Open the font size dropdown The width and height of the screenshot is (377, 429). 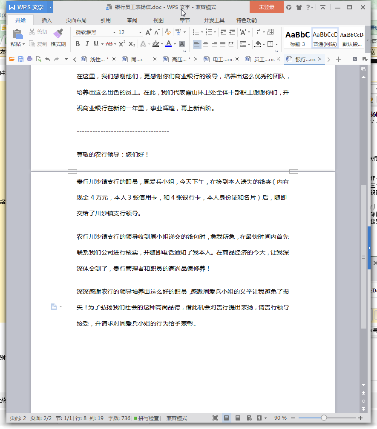coord(140,32)
